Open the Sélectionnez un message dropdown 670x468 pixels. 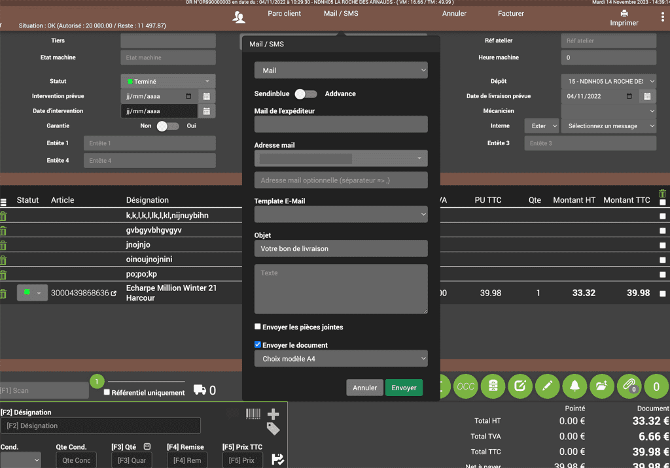608,126
